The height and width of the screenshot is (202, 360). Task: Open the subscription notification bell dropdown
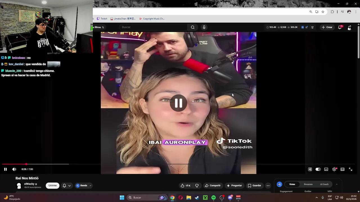[67, 185]
